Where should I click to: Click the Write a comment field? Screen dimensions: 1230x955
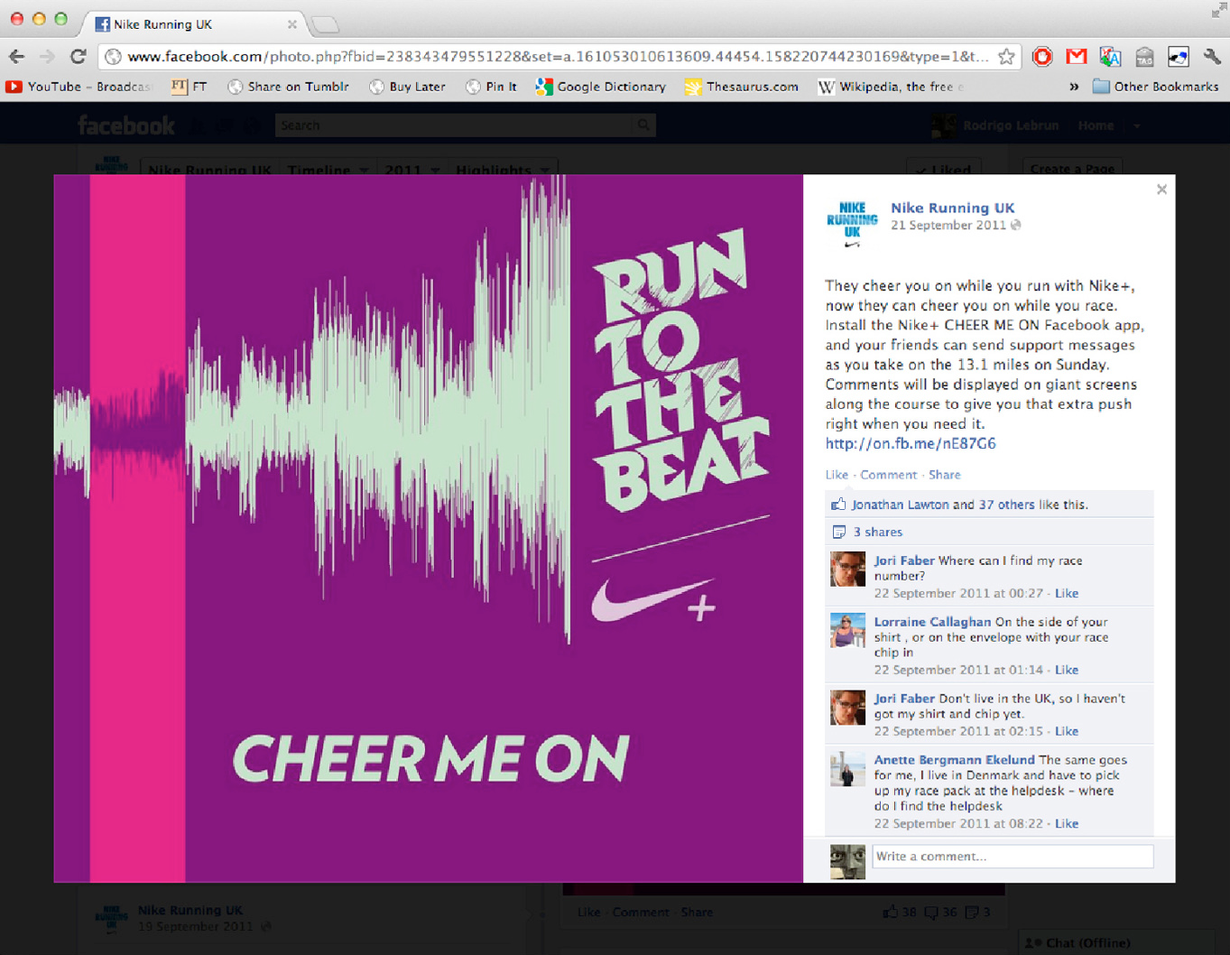pos(1013,857)
